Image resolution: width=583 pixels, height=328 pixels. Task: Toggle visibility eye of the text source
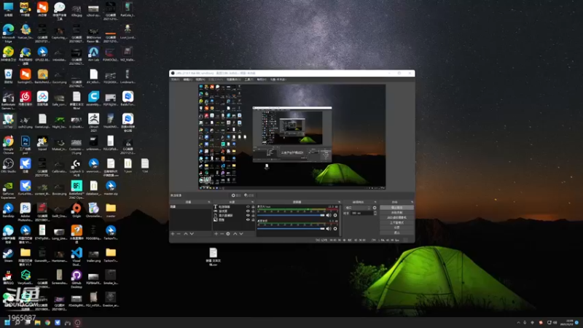coord(248,207)
